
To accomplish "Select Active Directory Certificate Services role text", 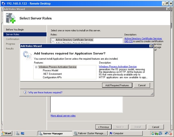I will (74, 40).
